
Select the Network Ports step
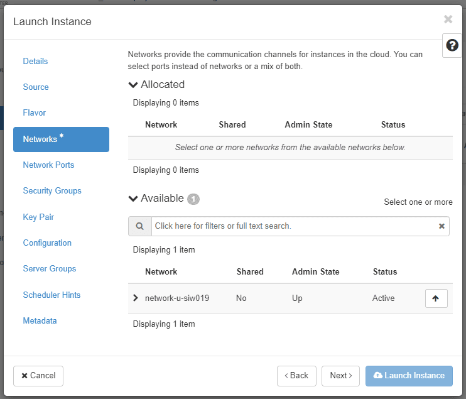point(48,165)
